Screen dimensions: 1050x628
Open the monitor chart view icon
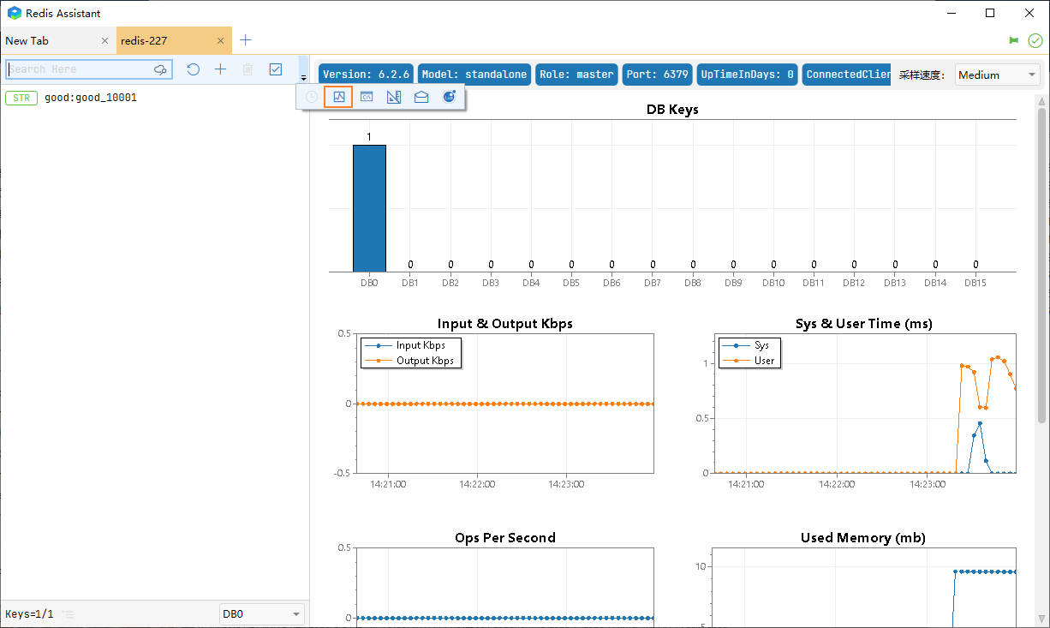coord(339,97)
